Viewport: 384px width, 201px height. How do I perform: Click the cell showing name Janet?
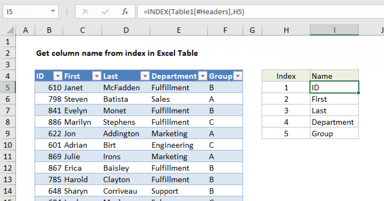point(74,87)
